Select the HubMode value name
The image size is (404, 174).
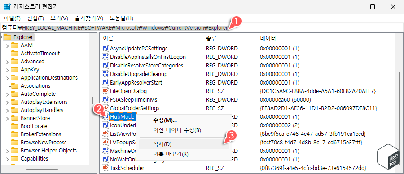(122, 117)
